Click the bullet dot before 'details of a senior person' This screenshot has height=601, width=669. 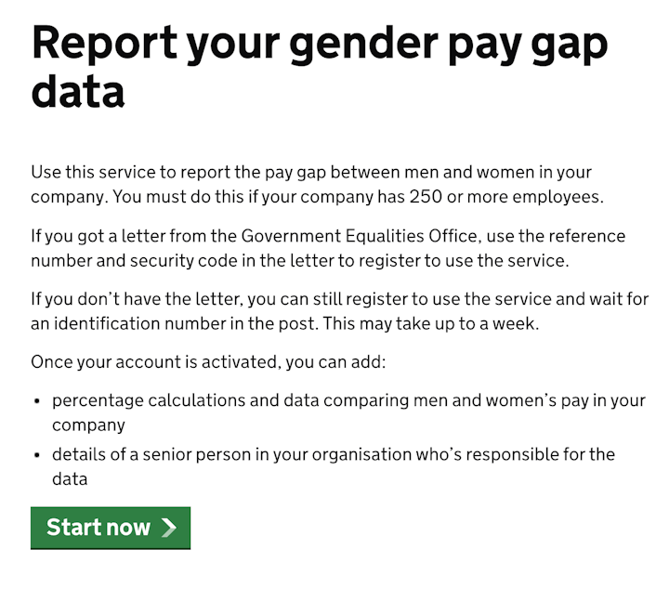37,455
